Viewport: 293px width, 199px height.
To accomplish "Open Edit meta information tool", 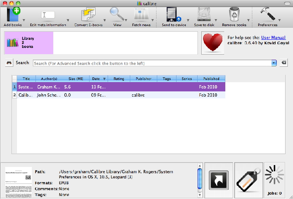I will click(x=48, y=15).
